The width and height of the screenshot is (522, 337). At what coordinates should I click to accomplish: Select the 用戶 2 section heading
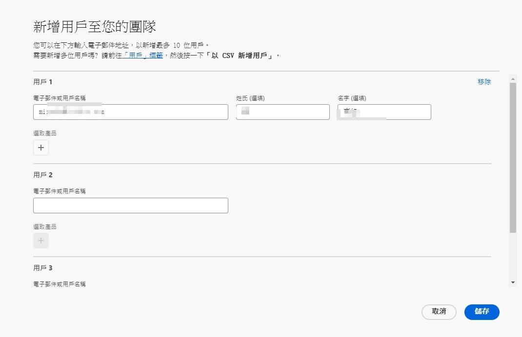click(x=42, y=175)
